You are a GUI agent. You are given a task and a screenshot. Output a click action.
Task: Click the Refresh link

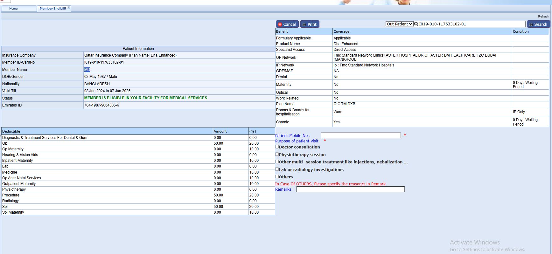(543, 17)
